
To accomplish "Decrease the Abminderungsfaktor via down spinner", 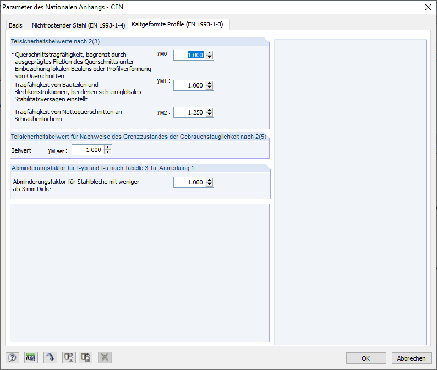I will click(x=210, y=185).
